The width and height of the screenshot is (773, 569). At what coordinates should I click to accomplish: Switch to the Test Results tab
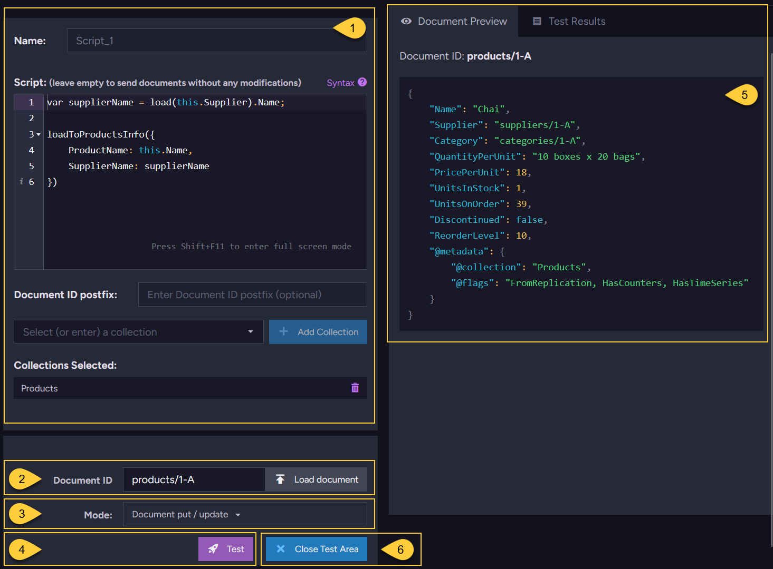point(569,21)
